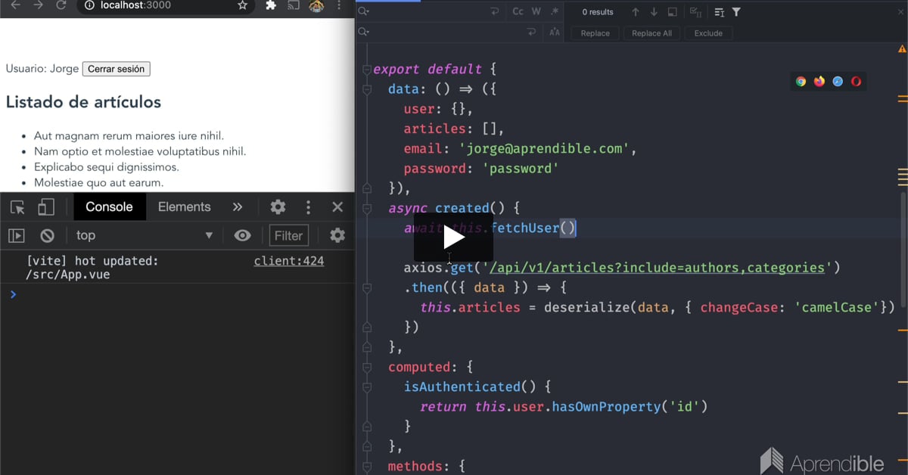Open the DevTools three-dot customize menu
Viewport: 908px width, 475px height.
(x=308, y=207)
